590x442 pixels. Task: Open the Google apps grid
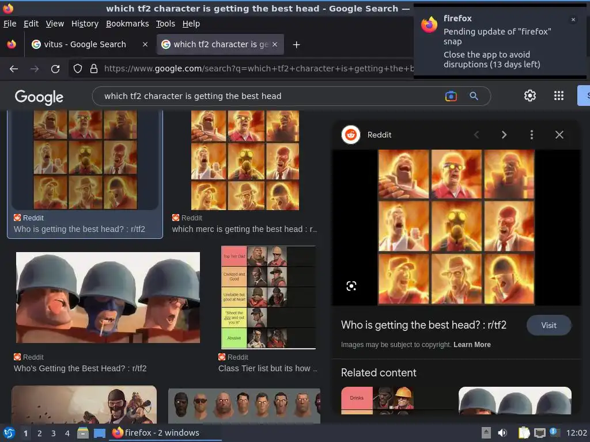click(559, 96)
